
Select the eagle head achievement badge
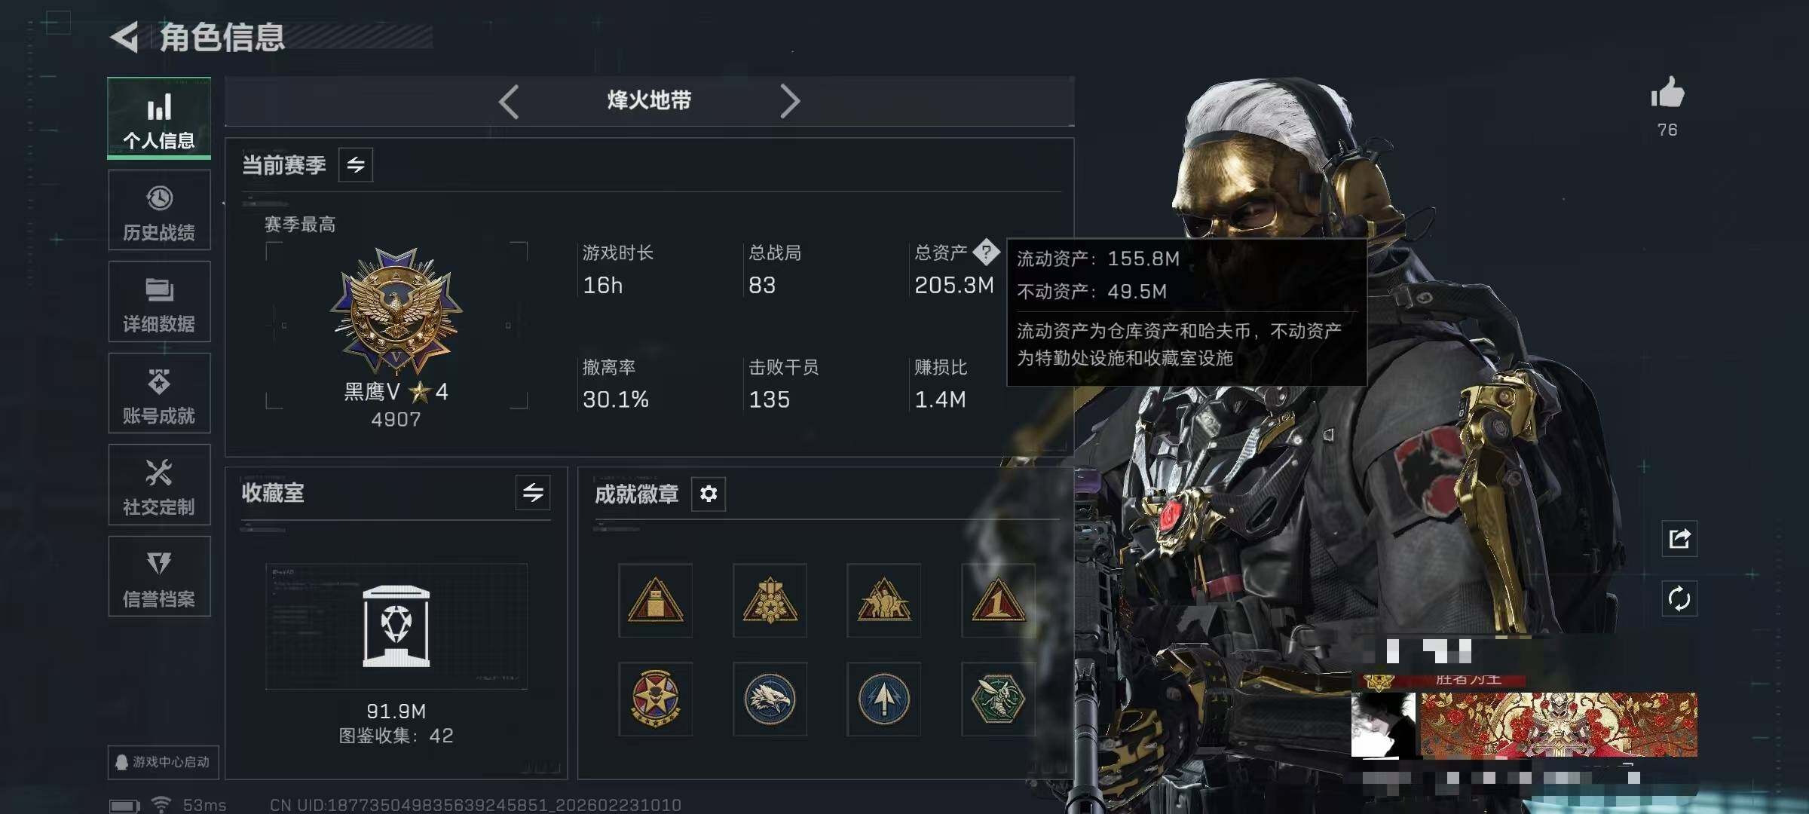pyautogui.click(x=770, y=699)
